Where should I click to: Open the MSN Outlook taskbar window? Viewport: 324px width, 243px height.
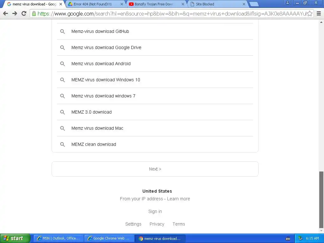click(59, 239)
